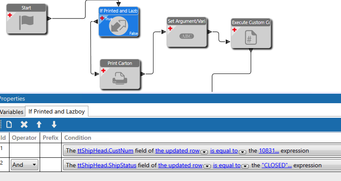Click the Prefix column header
This screenshot has height=181, width=341.
coord(50,138)
